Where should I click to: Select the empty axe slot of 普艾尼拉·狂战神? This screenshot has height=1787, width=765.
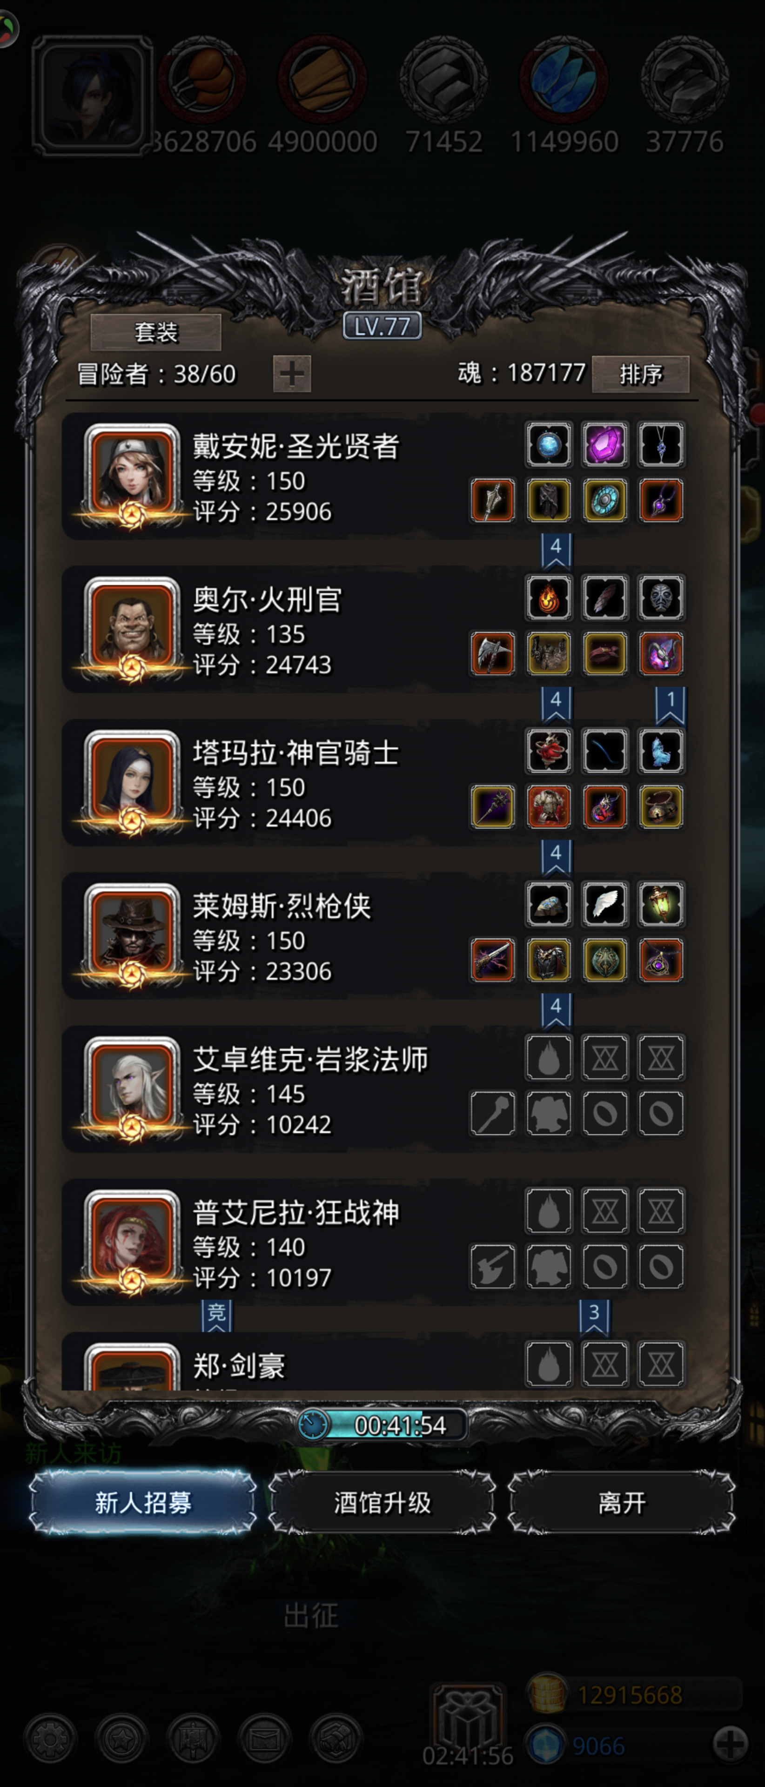[492, 1266]
